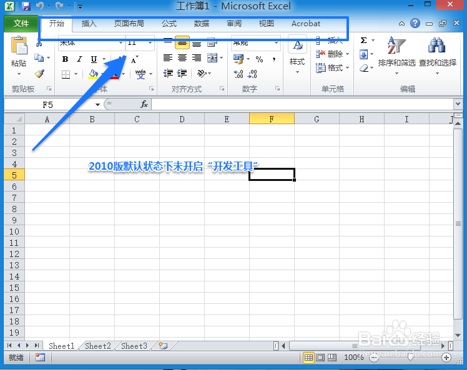467x370 pixels.
Task: Click the Copy icon in clipboard group
Action: click(39, 58)
